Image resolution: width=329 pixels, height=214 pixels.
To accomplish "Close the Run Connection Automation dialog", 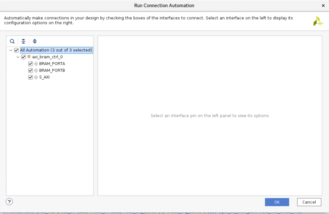I will coord(323,6).
